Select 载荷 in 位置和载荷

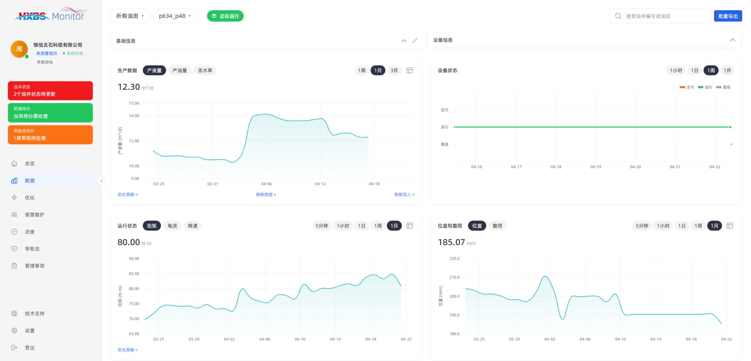[x=497, y=226]
